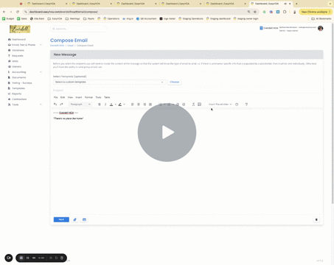Open Violations in the left sidebar

tap(18, 50)
